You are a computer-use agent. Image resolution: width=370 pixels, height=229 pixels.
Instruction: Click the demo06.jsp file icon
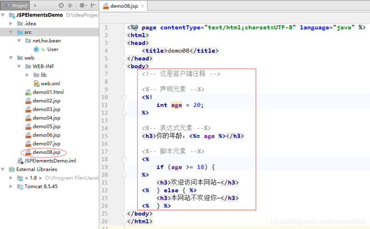pyautogui.click(x=28, y=135)
